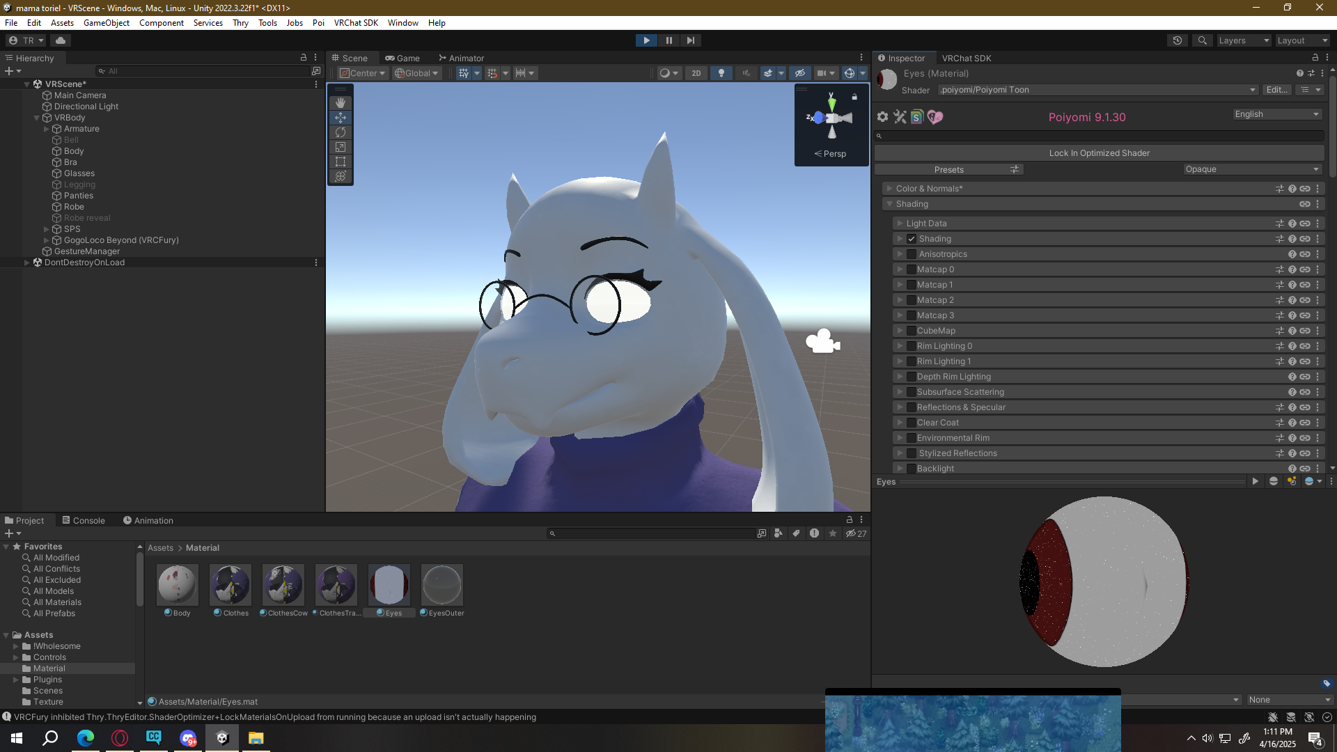Open the Layout dropdown
Viewport: 1337px width, 752px height.
click(1302, 40)
